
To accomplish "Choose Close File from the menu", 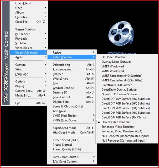I will [29, 22].
